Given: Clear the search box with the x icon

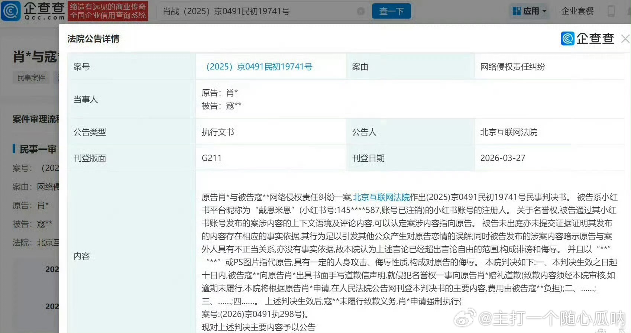Looking at the screenshot, I should (360, 12).
